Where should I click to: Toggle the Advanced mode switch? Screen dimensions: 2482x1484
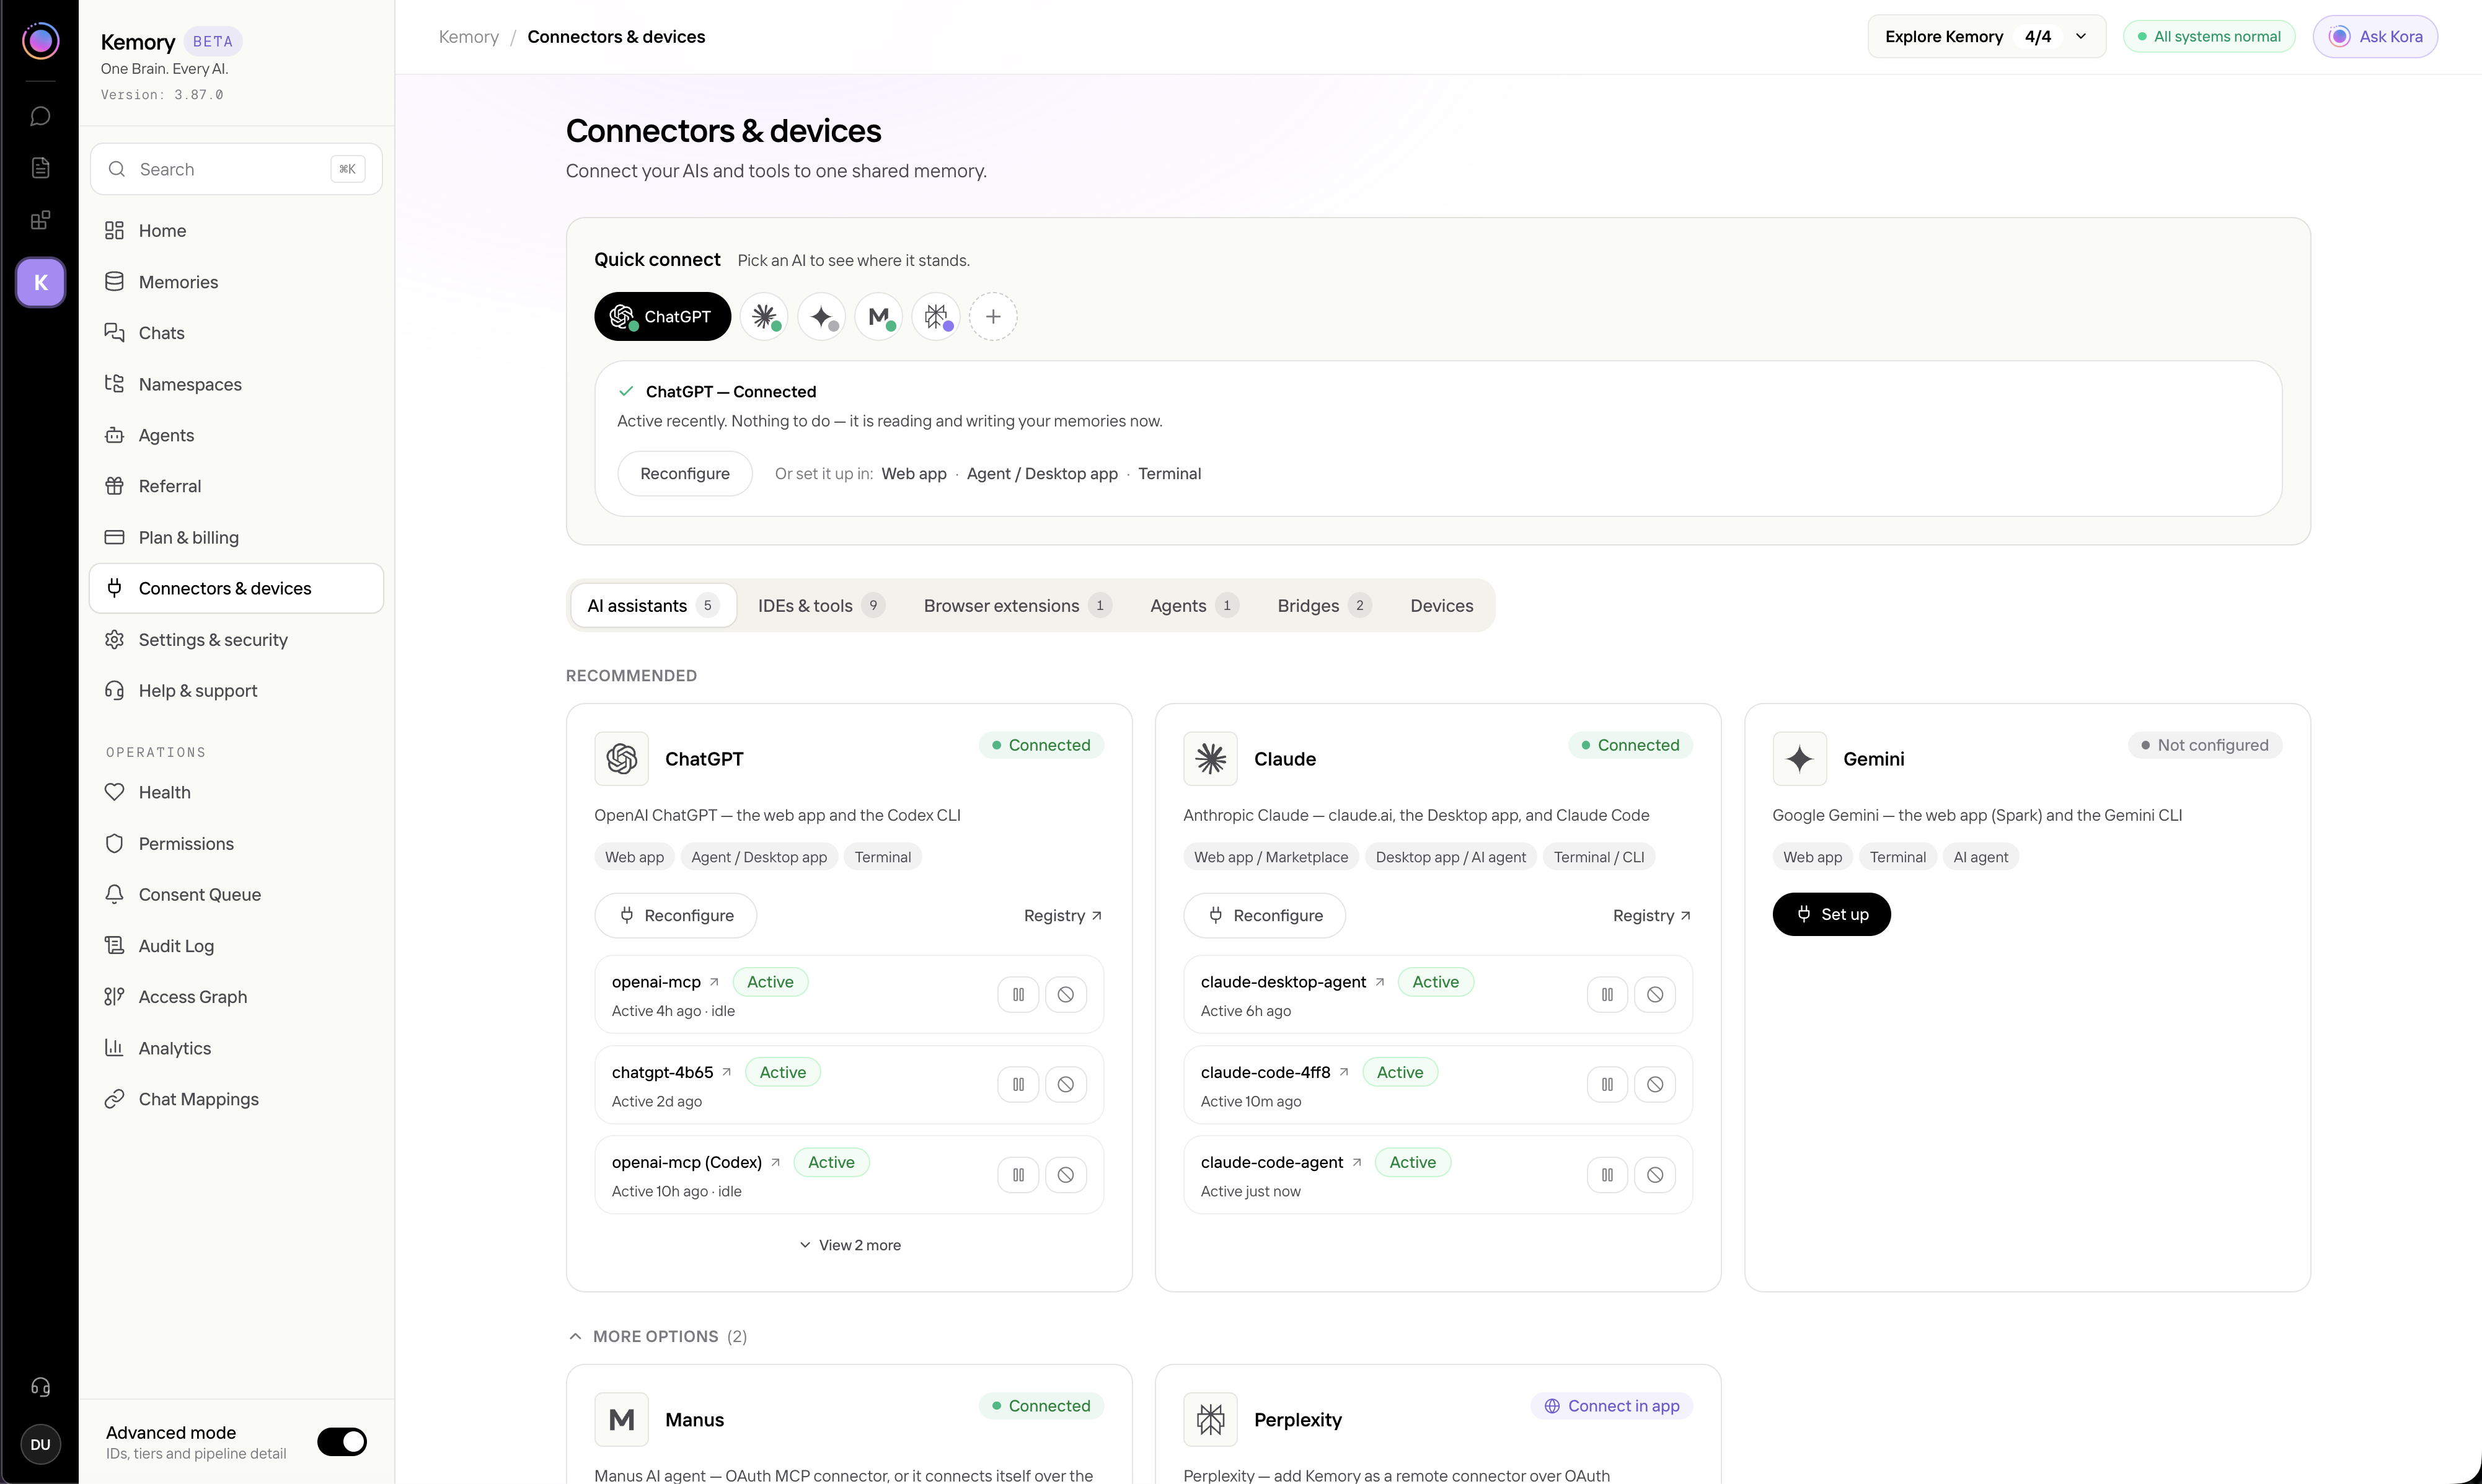coord(342,1442)
